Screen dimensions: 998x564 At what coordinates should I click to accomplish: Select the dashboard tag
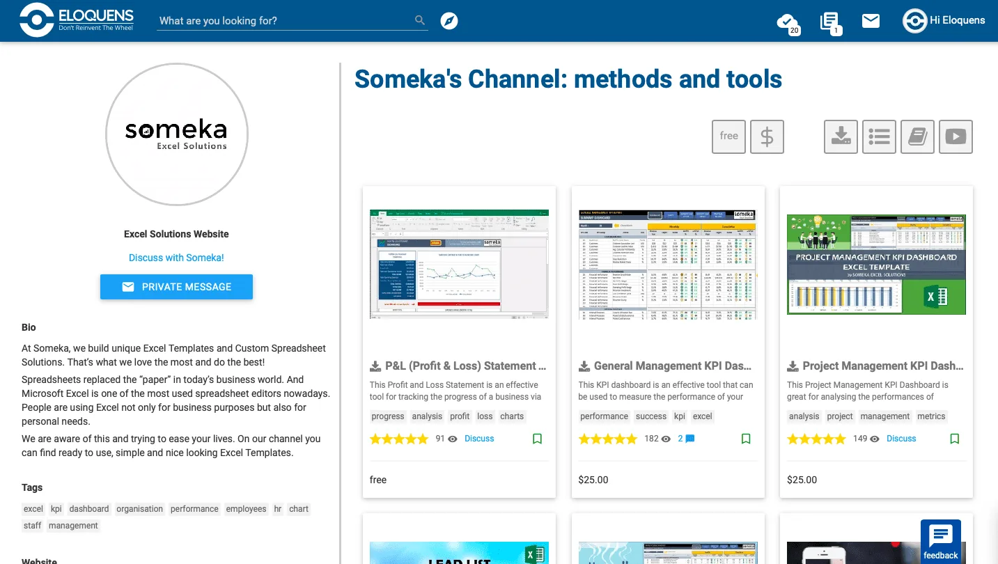coord(89,509)
